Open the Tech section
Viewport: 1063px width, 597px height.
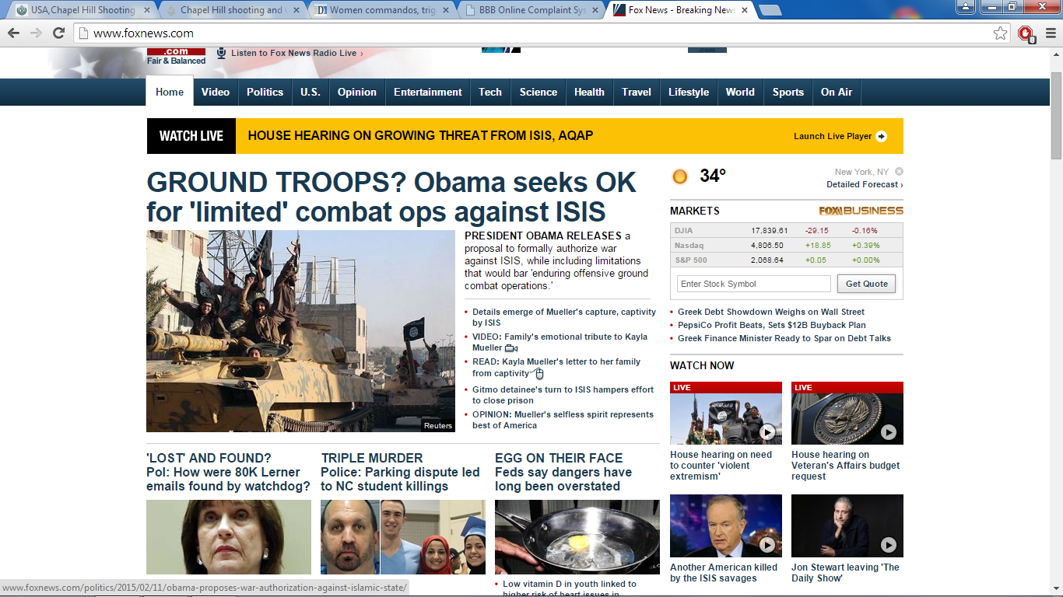[x=490, y=92]
